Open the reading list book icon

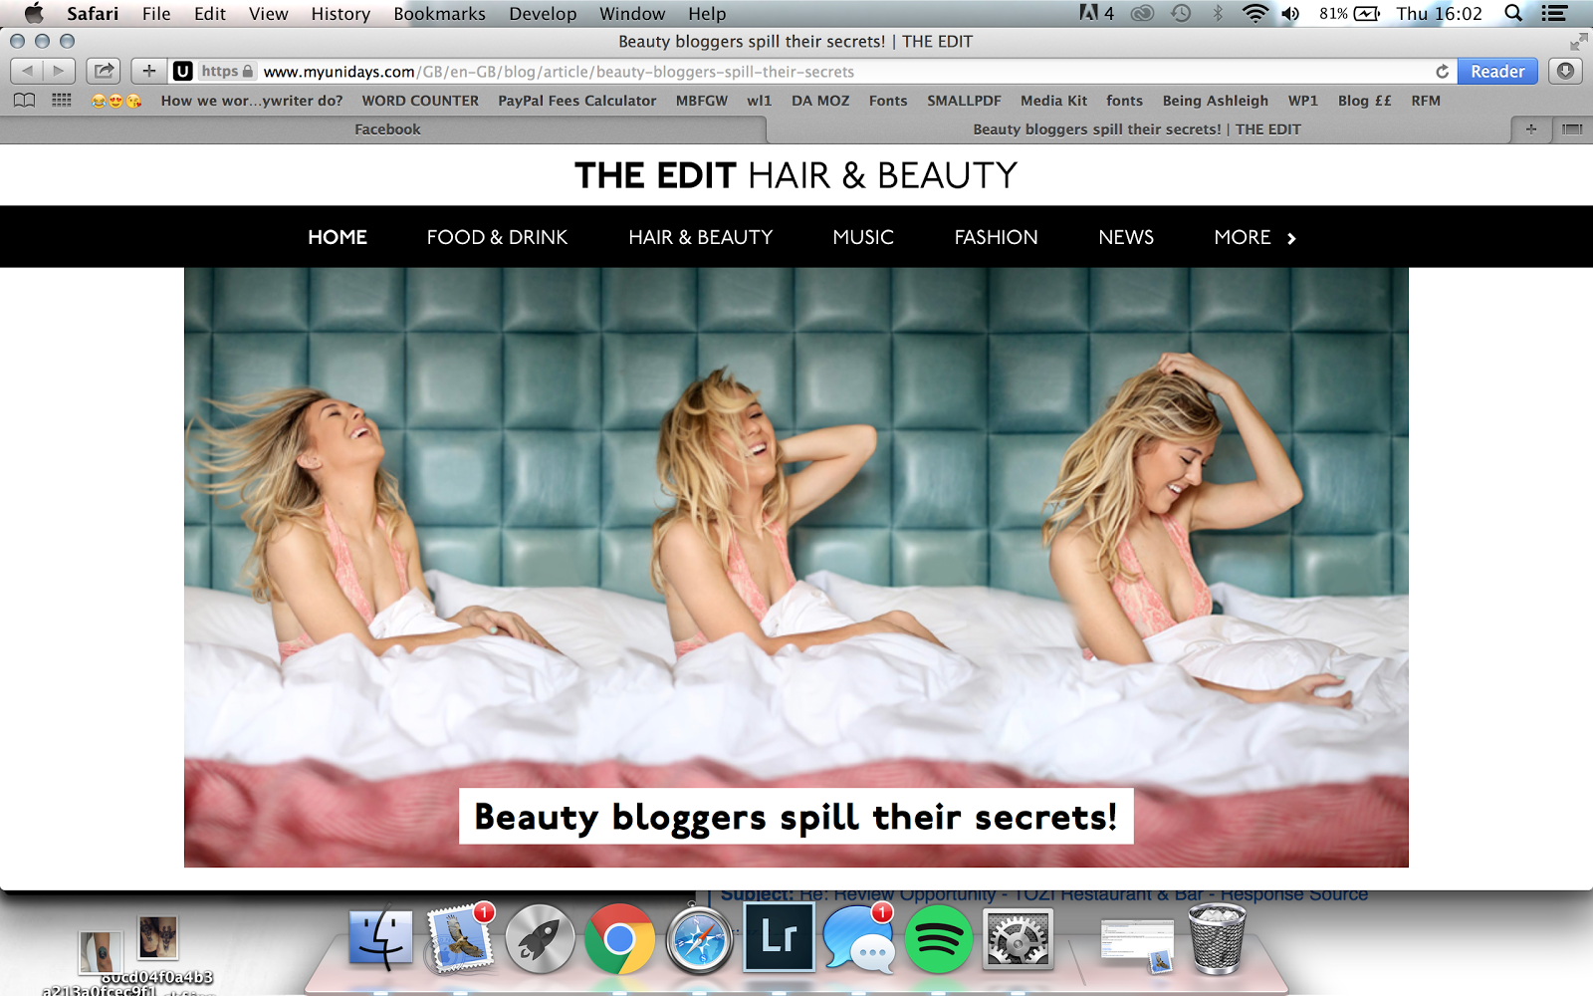coord(24,101)
